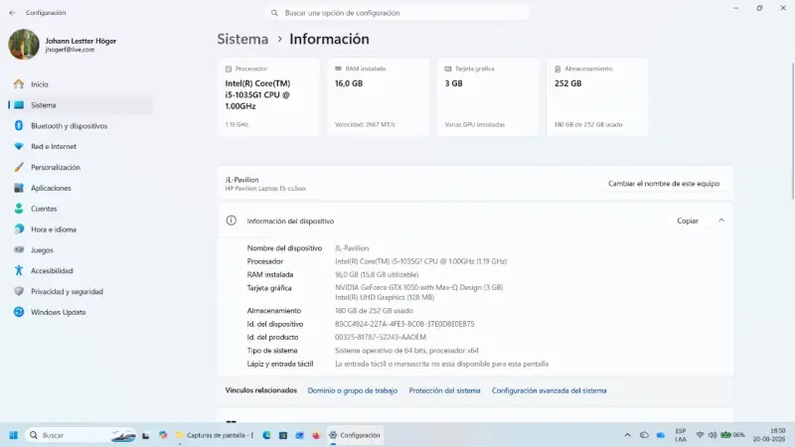Click battery 96% tray indicator
Screen dimensions: 795x447
click(x=732, y=435)
